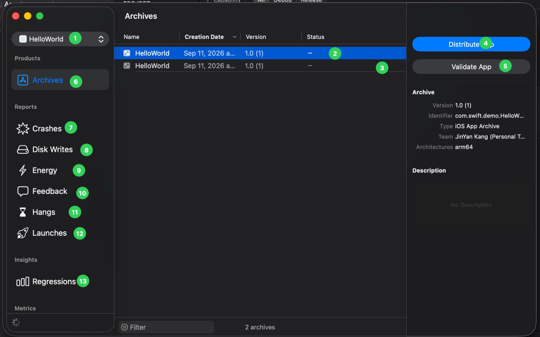Image resolution: width=540 pixels, height=337 pixels.
Task: Click the '2 archives' count text
Action: click(x=260, y=327)
